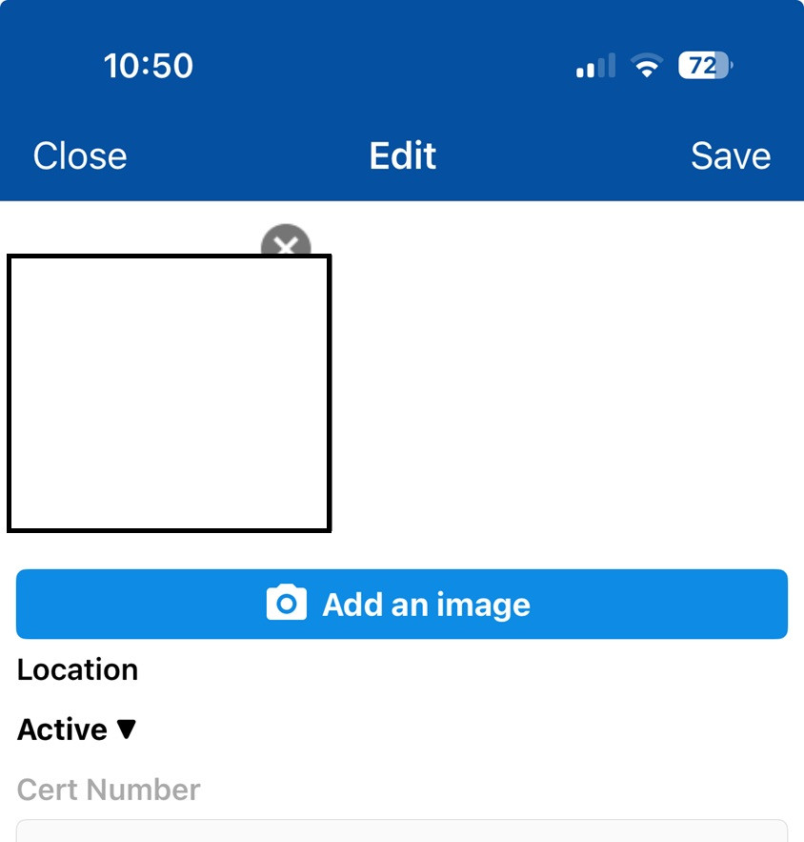804x842 pixels.
Task: Select the attached image thumbnail
Action: point(170,393)
